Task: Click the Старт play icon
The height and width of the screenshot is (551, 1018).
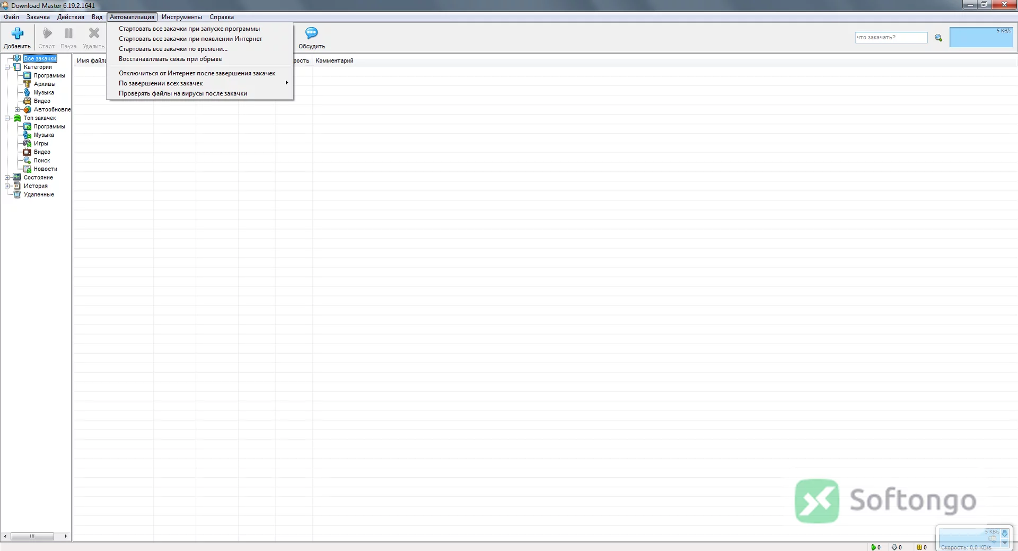Action: coord(47,33)
